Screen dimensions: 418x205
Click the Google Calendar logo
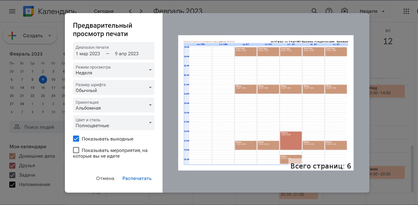[28, 11]
